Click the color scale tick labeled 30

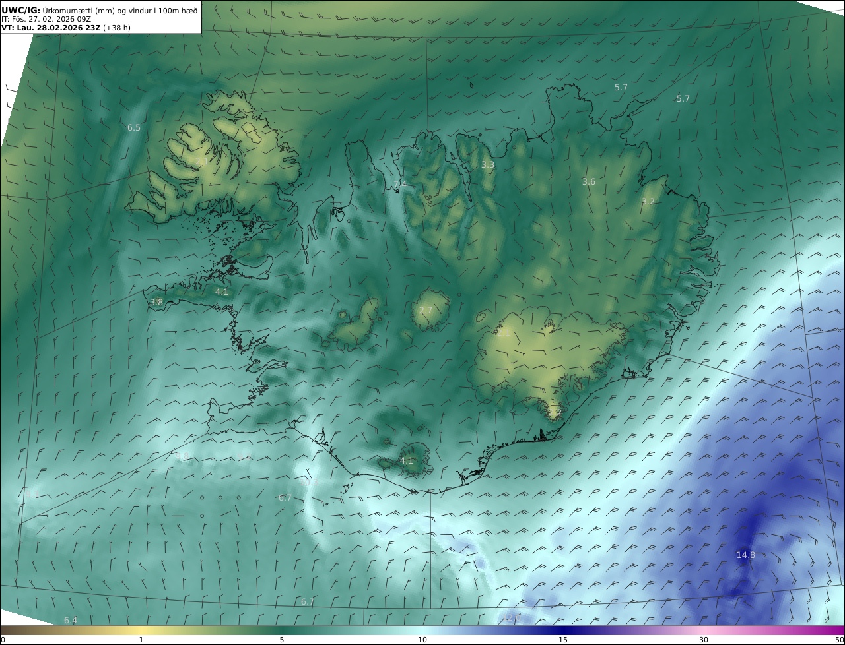tap(704, 640)
